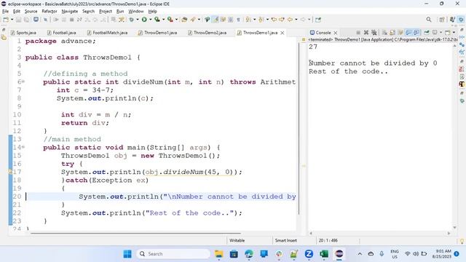Image resolution: width=466 pixels, height=262 pixels.
Task: Expand the Debug dropdown arrow
Action: (x=138, y=20)
